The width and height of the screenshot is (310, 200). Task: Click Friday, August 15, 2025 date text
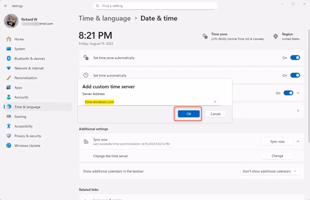[x=96, y=44]
